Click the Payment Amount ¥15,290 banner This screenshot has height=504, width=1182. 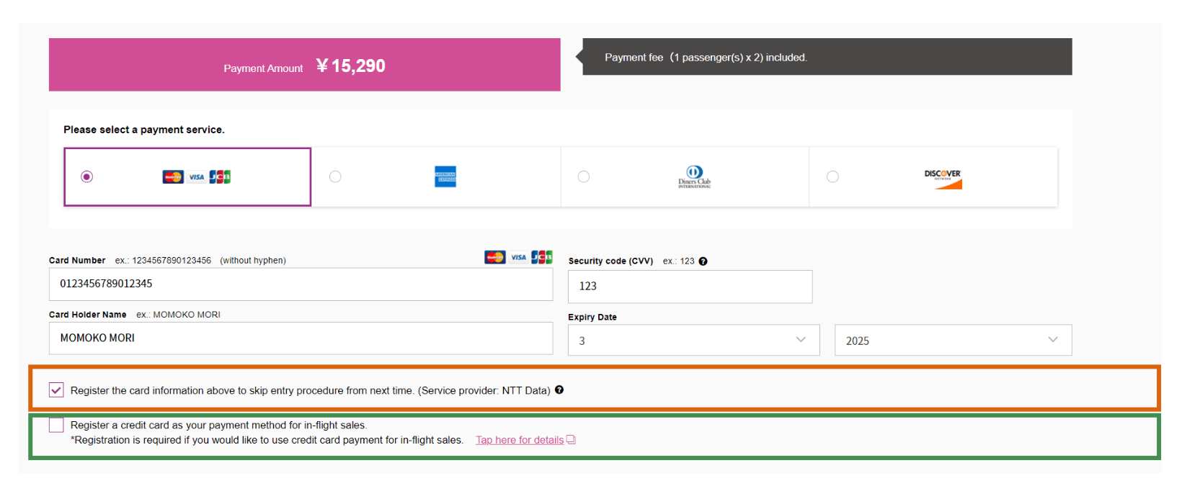coord(304,65)
